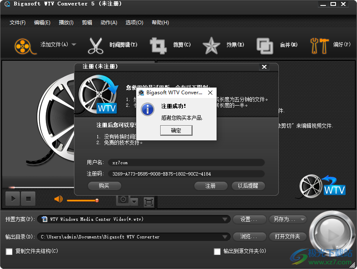
Task: Click the 效果(E) toolbar label
Action: [x=235, y=45]
